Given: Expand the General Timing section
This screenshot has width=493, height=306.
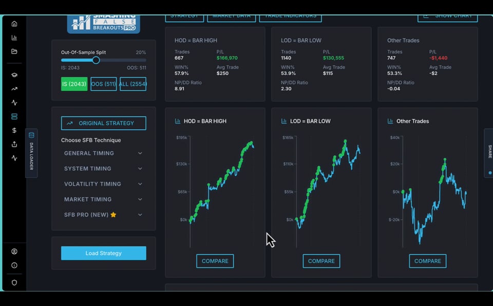Looking at the screenshot, I should click(103, 153).
